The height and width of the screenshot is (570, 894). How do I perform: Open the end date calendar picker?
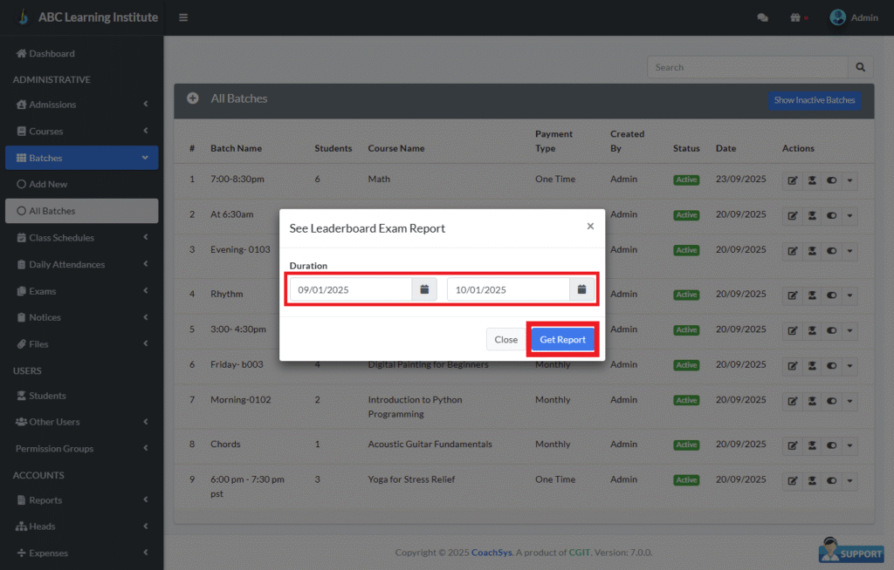pos(581,289)
